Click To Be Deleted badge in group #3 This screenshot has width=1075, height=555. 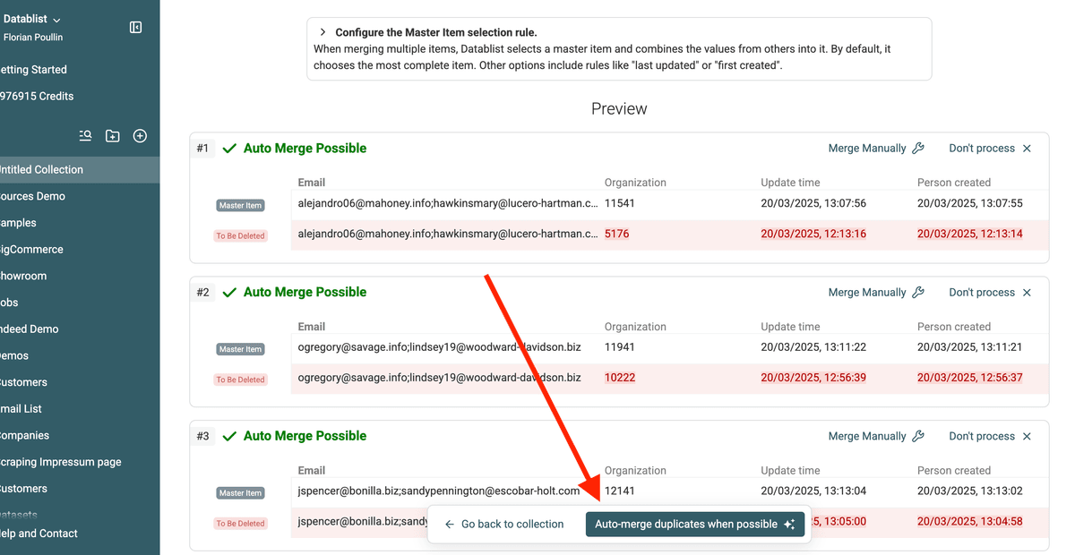tap(240, 524)
